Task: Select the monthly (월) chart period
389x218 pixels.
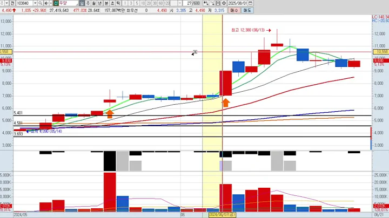Action: click(94, 3)
